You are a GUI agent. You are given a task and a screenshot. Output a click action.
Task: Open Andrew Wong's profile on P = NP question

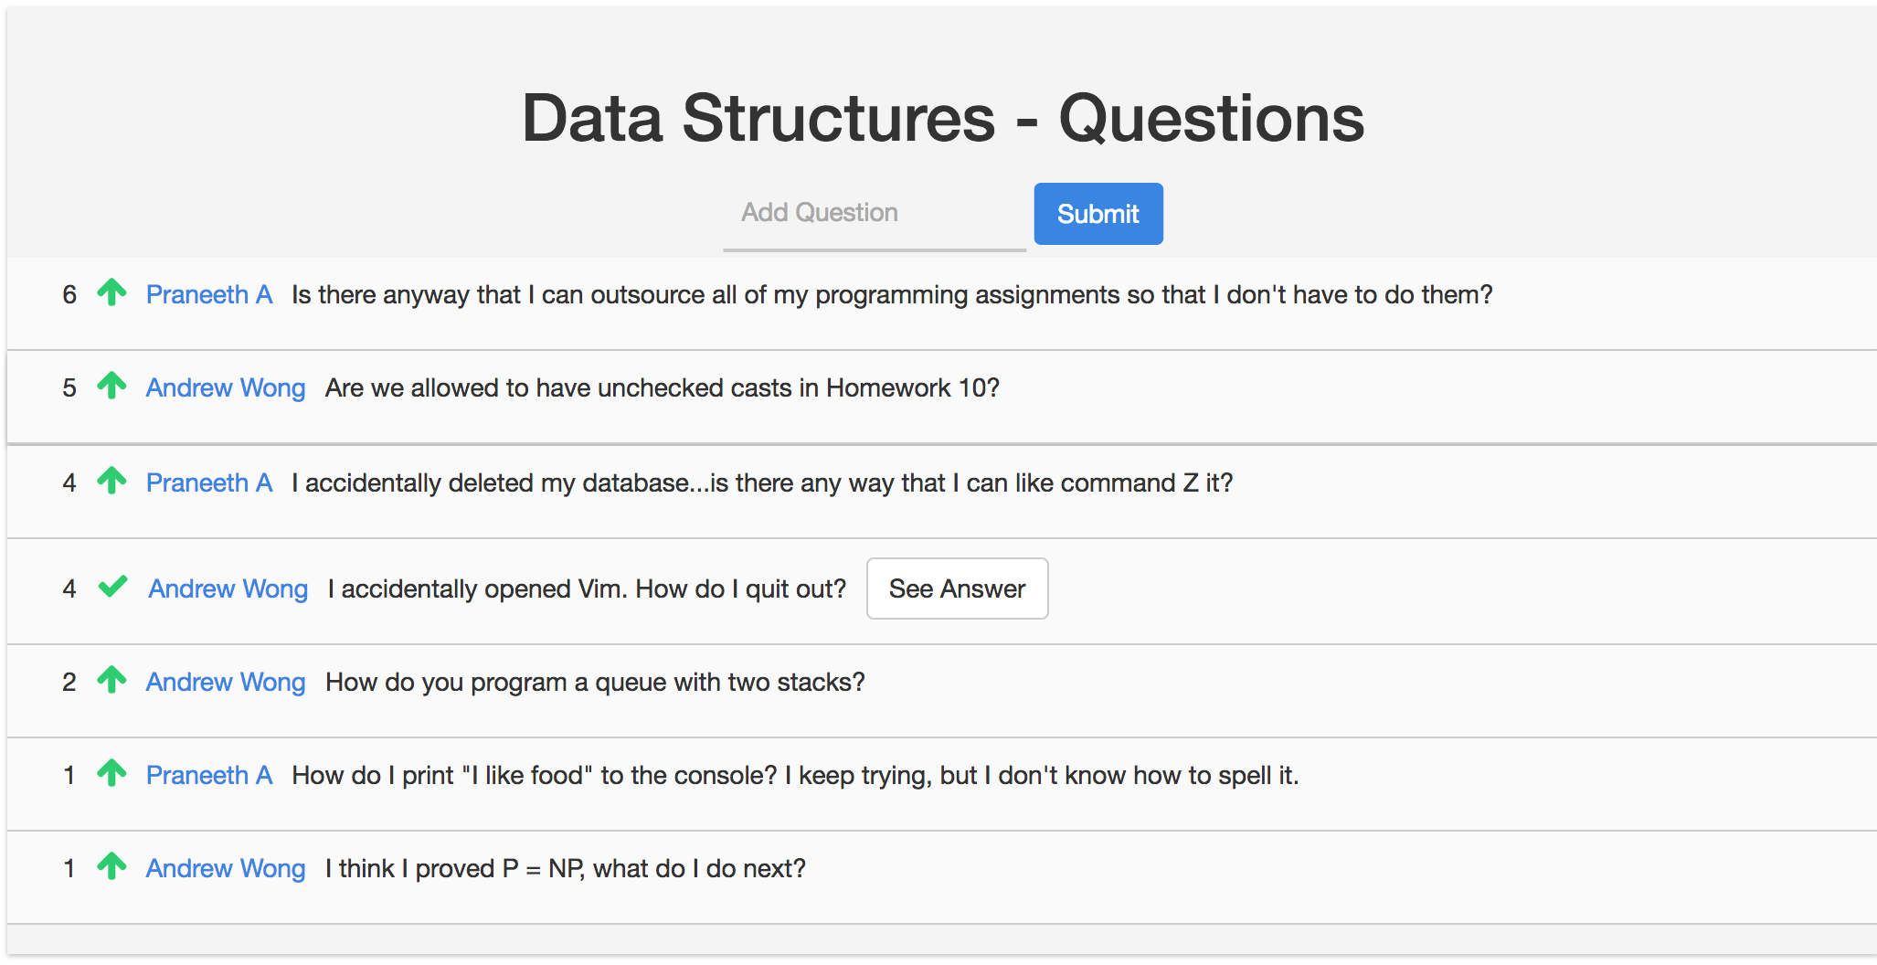click(226, 869)
